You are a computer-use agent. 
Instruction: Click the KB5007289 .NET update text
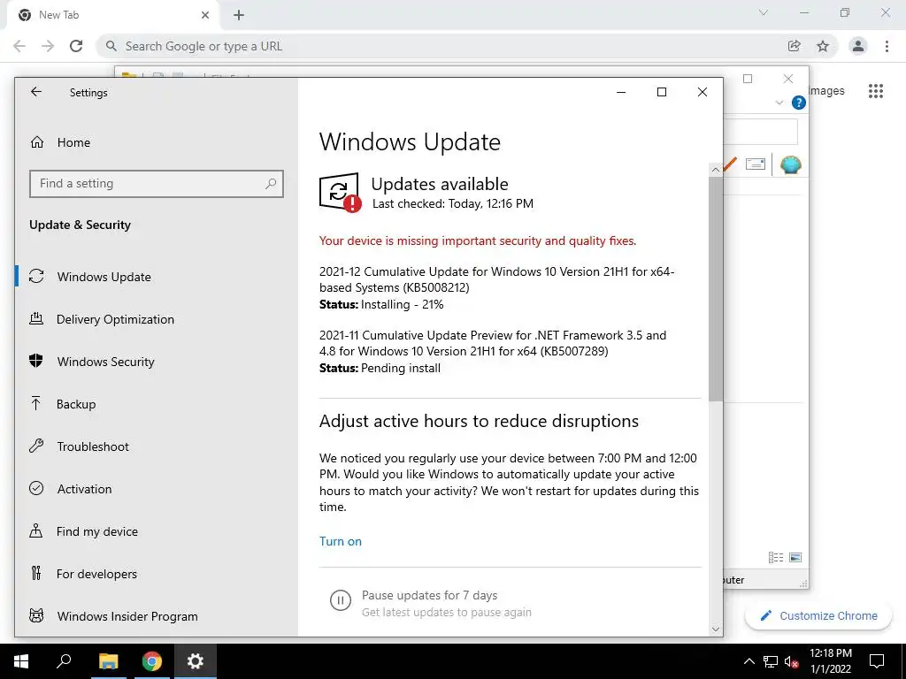pos(492,343)
